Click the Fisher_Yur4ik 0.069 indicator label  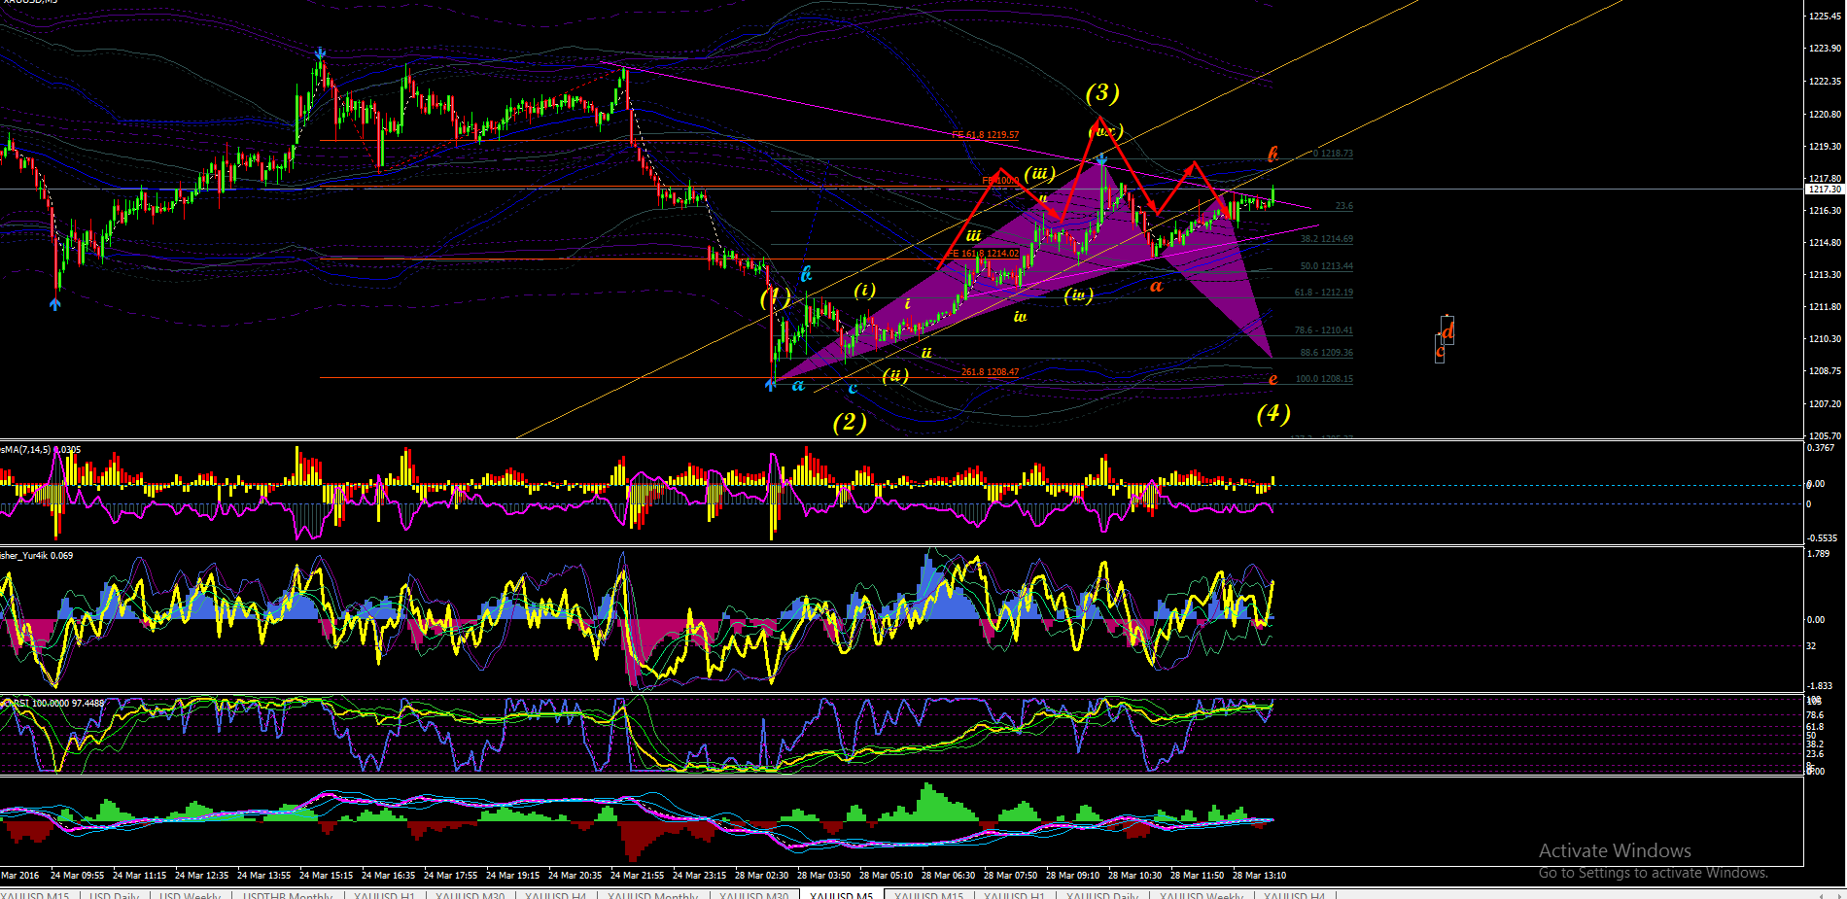(x=37, y=556)
